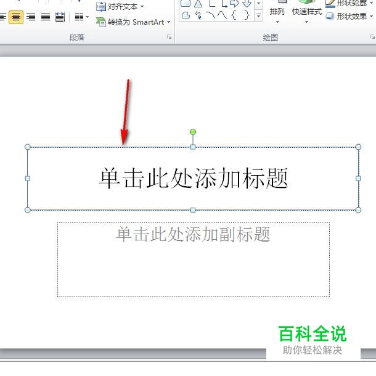Select the scribble line tool

pos(198,15)
